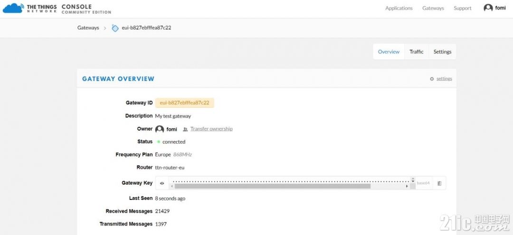Click the Gateway Key horizontal scrollbar
This screenshot has height=235, width=513.
tap(273, 186)
